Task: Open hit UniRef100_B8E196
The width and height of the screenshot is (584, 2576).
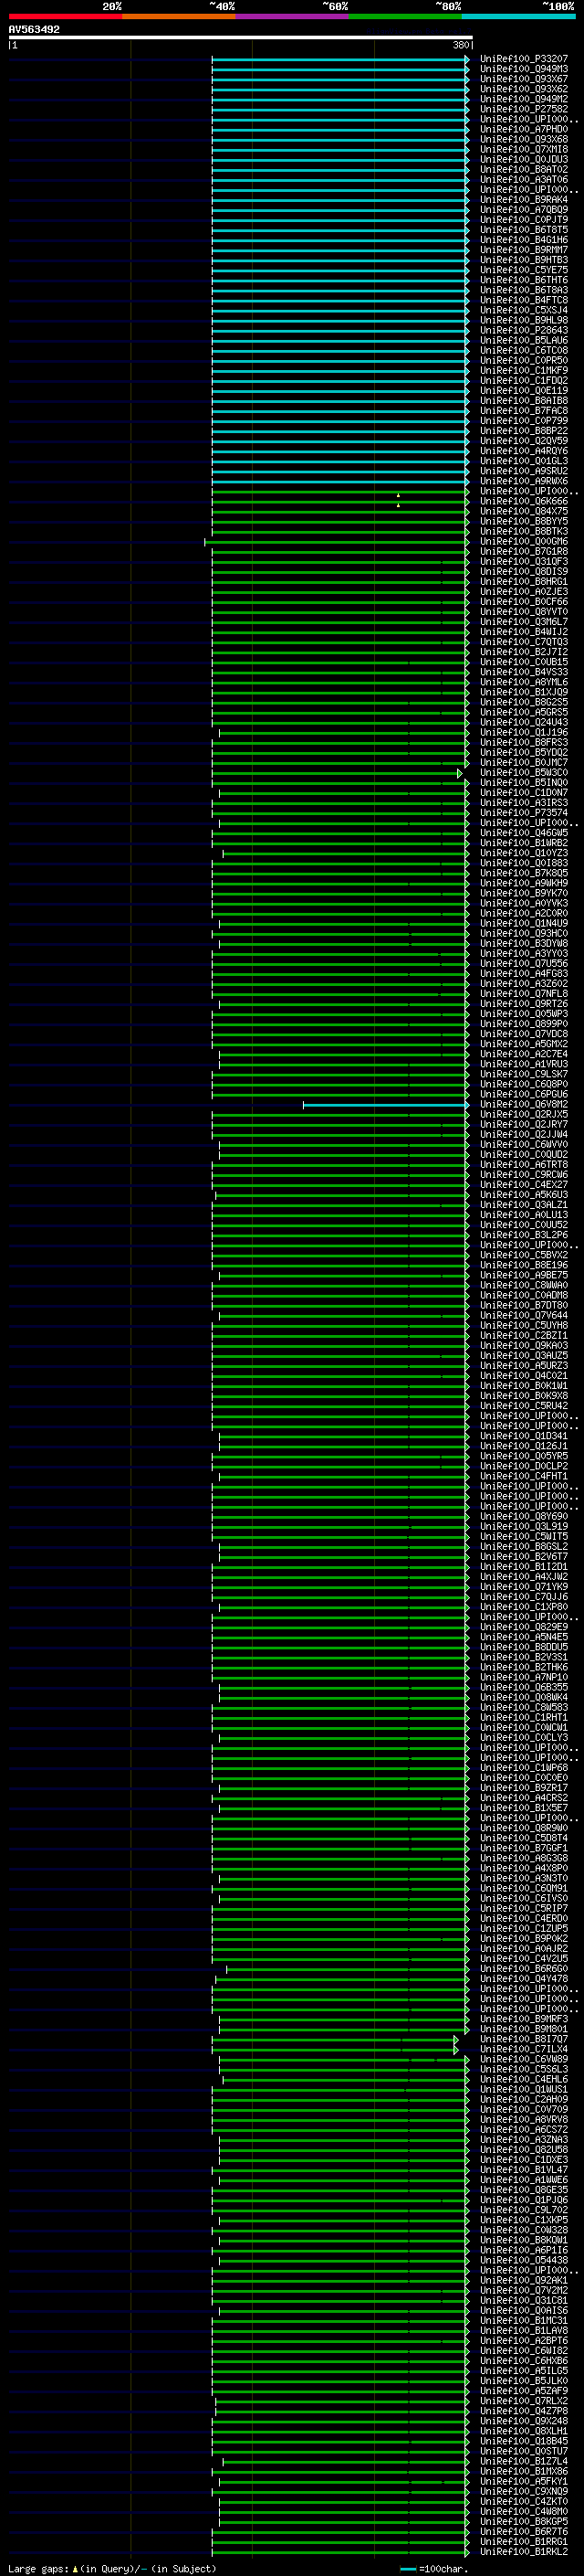Action: (x=524, y=1265)
